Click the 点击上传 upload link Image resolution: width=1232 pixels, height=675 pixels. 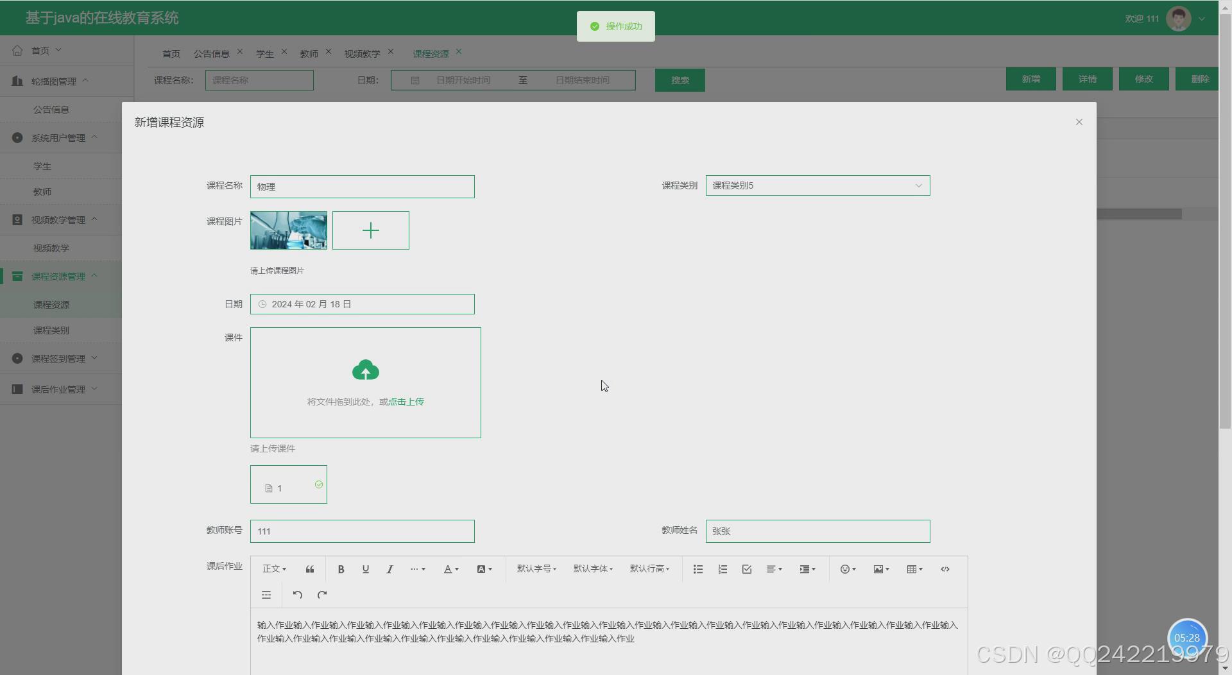pos(408,401)
